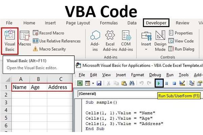Click the Select All corner triangle
This screenshot has width=203, height=135.
click(8, 80)
